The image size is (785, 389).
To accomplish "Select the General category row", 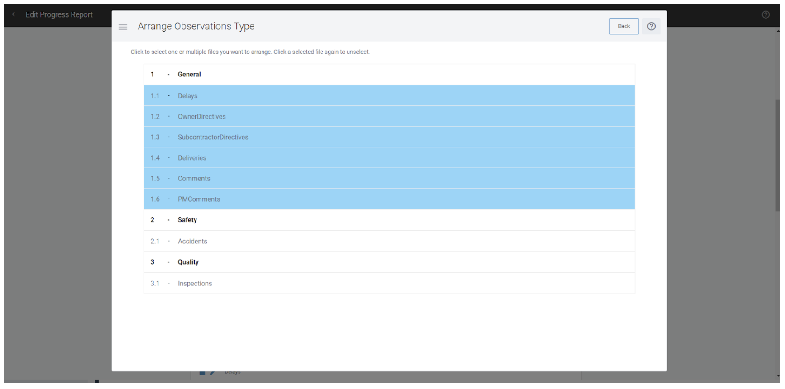I will click(x=389, y=75).
